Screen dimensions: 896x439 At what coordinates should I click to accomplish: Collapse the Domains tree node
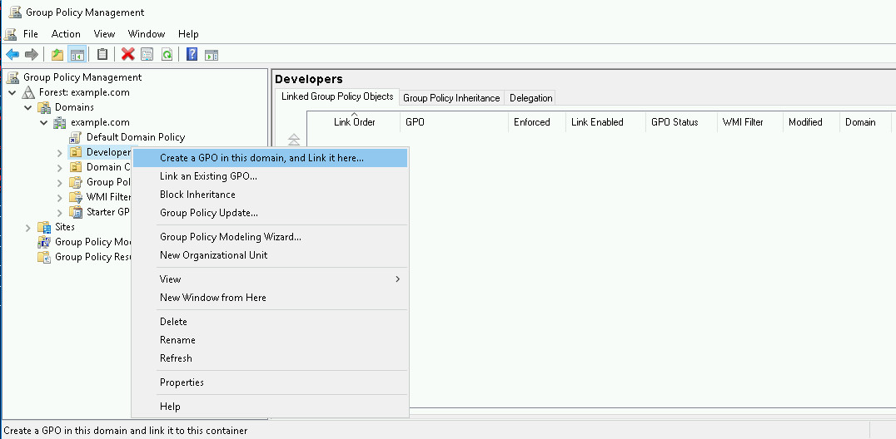(x=28, y=107)
